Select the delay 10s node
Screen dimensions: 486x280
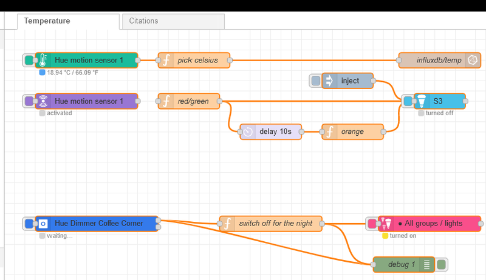point(271,132)
